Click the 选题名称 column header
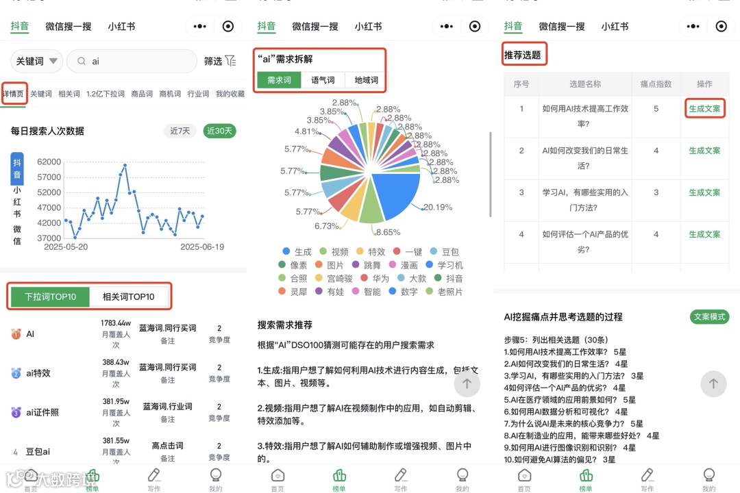Screen dimensions: 740x493 pos(584,84)
